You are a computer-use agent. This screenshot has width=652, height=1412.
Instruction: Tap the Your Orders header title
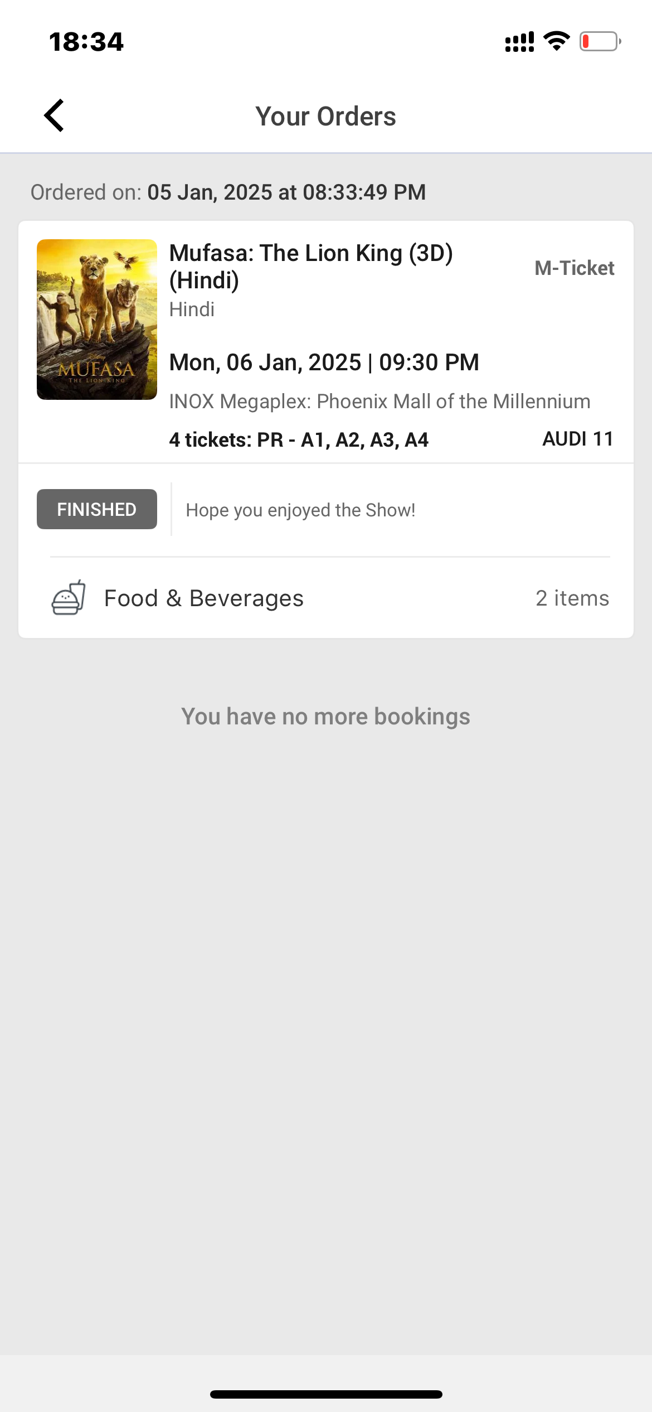[325, 117]
